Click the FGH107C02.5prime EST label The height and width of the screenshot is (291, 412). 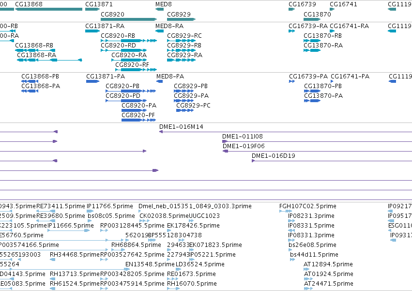[308, 206]
